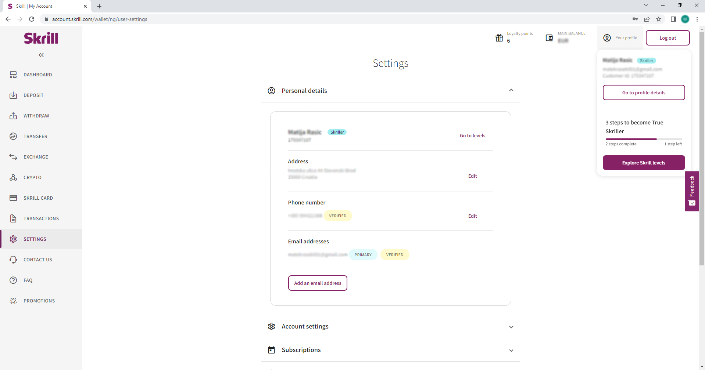Click the Your profile avatar icon
This screenshot has width=705, height=370.
607,38
